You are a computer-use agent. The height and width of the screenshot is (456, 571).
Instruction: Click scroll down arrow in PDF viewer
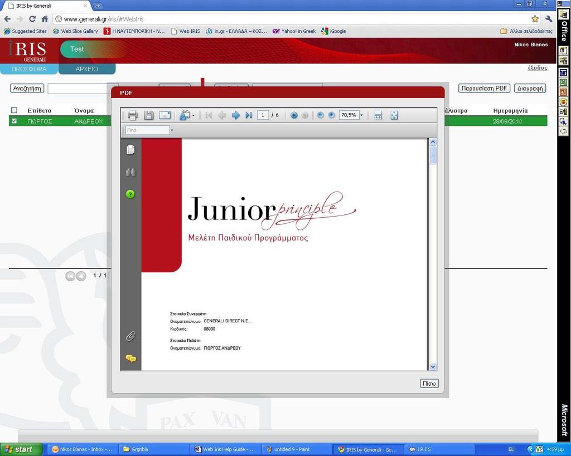tap(433, 366)
